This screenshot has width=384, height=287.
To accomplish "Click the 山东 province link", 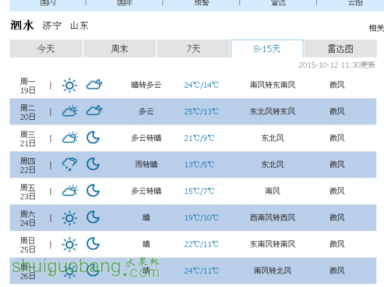I will (79, 26).
